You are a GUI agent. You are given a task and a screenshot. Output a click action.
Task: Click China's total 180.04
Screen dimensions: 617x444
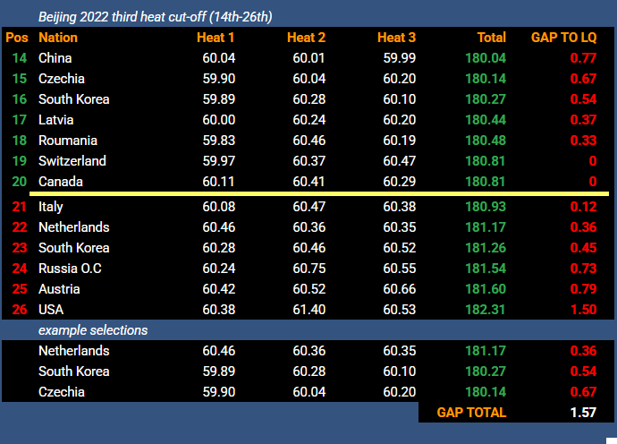pos(486,58)
